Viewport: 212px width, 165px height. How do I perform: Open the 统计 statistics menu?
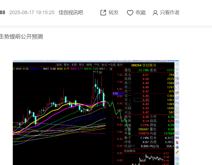pyautogui.click(x=81, y=65)
